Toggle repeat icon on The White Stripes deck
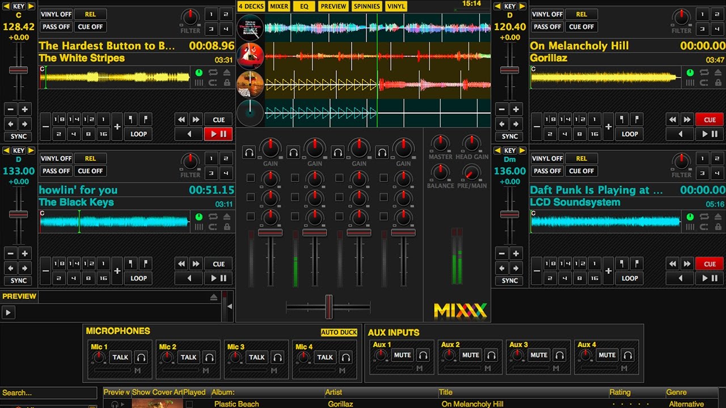The image size is (726, 408). pos(213,73)
